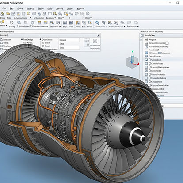Click the scroll-up arrow in Simulation panel
Screen dimensions: 183x183
pos(141,39)
